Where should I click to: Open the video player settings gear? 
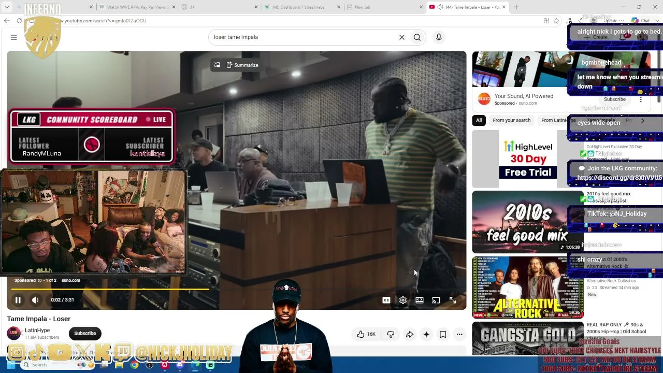pos(403,300)
